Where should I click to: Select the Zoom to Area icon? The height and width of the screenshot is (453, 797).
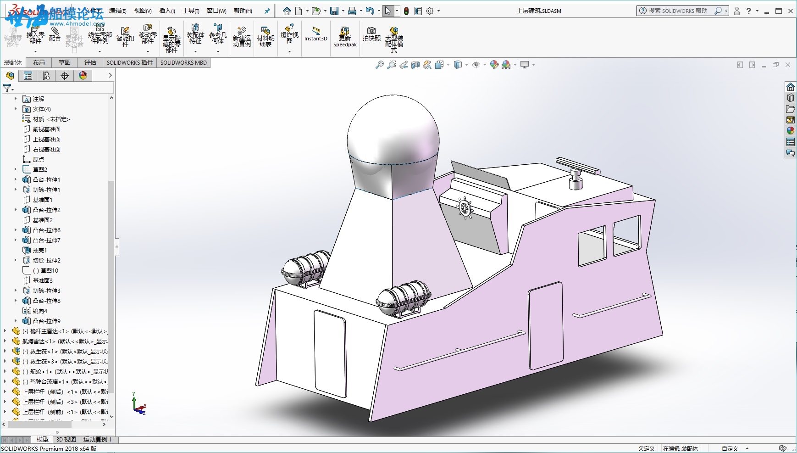click(x=391, y=65)
